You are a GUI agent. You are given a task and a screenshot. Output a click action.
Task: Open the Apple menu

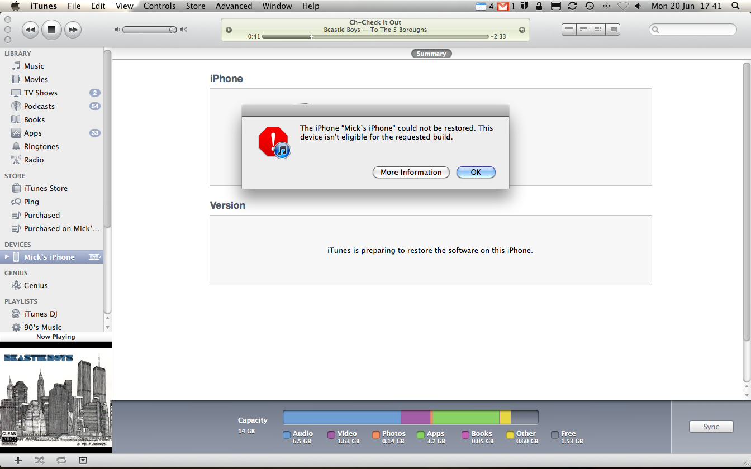[x=15, y=6]
